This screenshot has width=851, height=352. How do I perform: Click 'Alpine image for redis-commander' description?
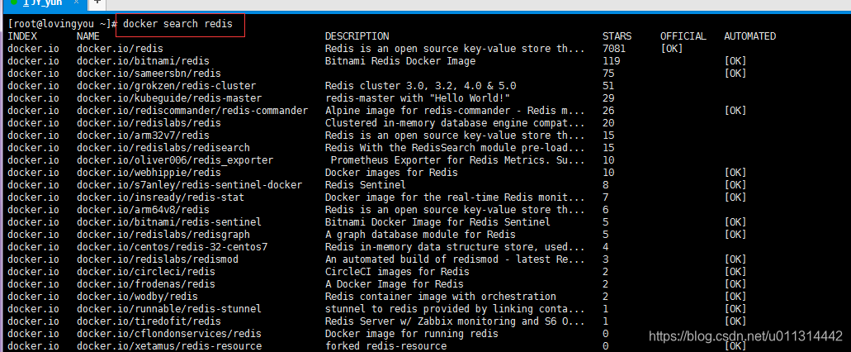coord(455,111)
